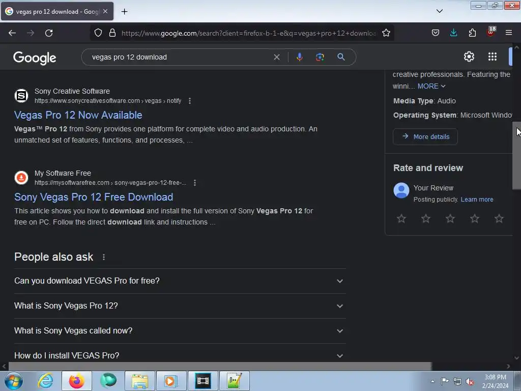Open the media player taskbar icon
The image size is (521, 391).
click(x=171, y=381)
